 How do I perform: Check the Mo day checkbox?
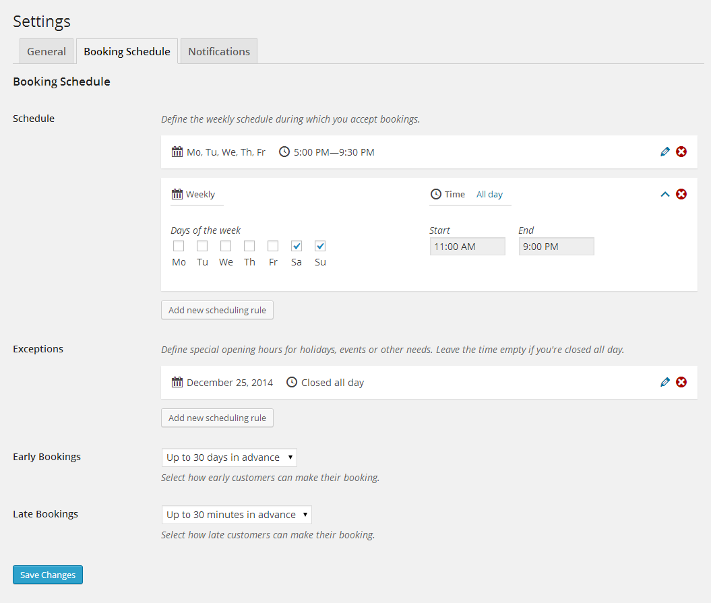tap(179, 246)
